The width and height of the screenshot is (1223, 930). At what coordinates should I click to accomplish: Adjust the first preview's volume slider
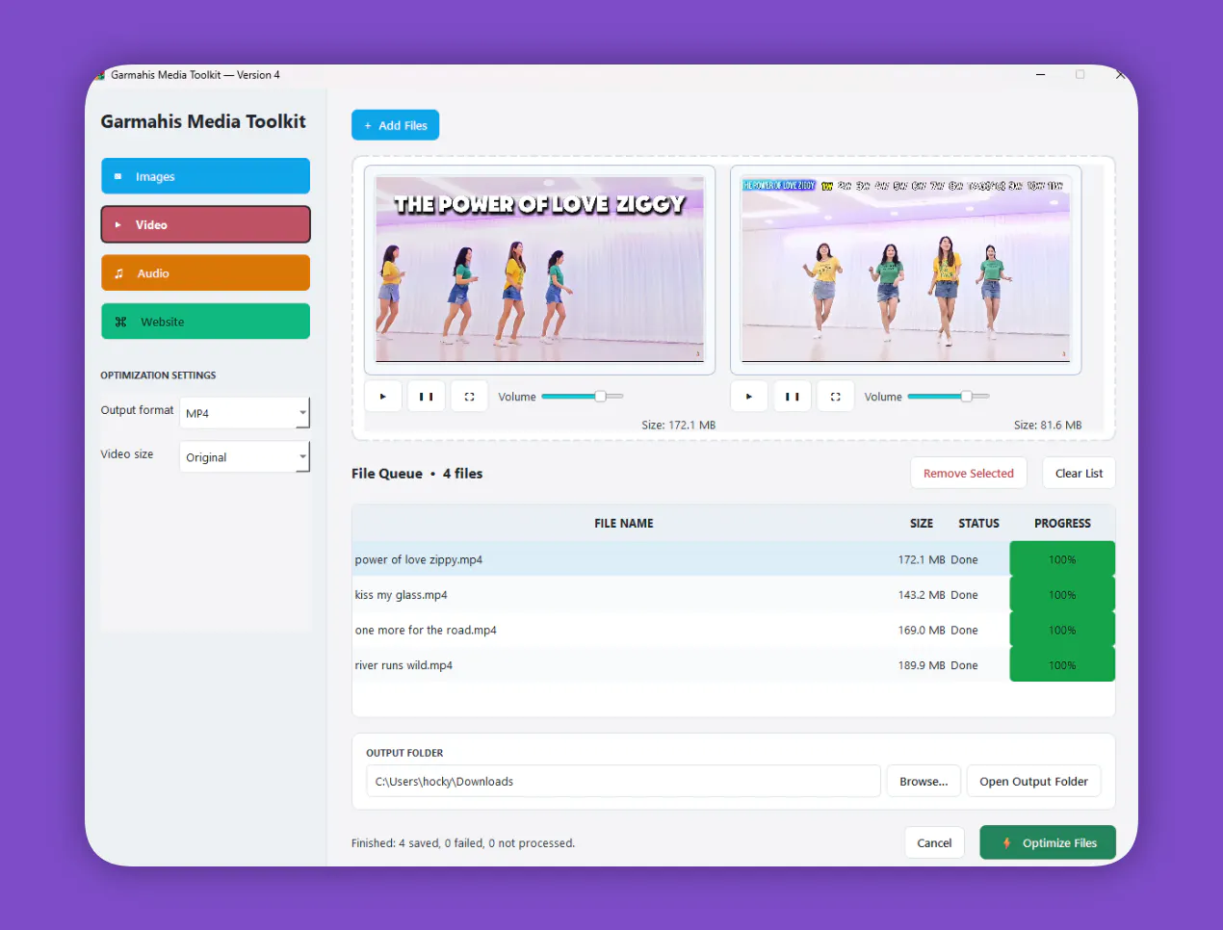click(x=583, y=397)
